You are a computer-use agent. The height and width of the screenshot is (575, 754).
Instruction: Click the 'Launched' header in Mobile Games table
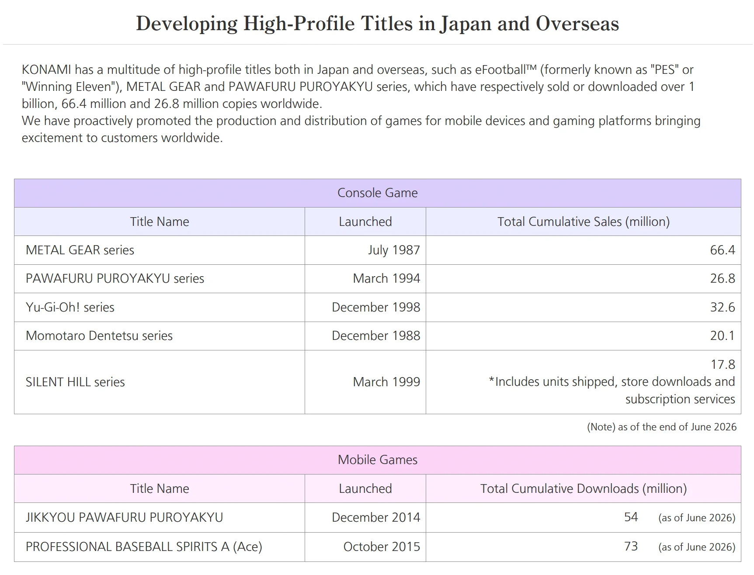click(x=365, y=488)
